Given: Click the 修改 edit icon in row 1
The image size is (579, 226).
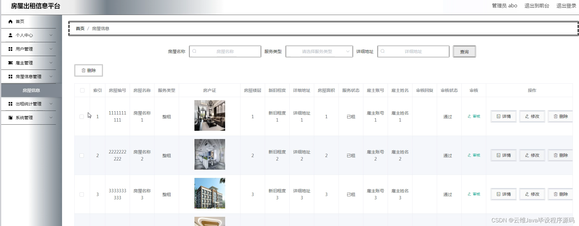Looking at the screenshot, I should coord(527,116).
